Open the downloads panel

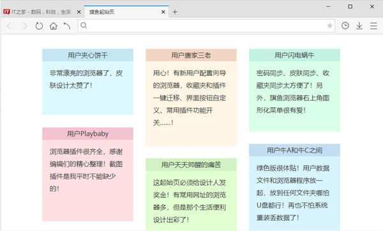tap(359, 26)
